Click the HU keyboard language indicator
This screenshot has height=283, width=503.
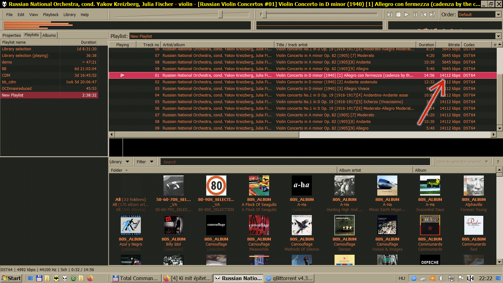402,278
